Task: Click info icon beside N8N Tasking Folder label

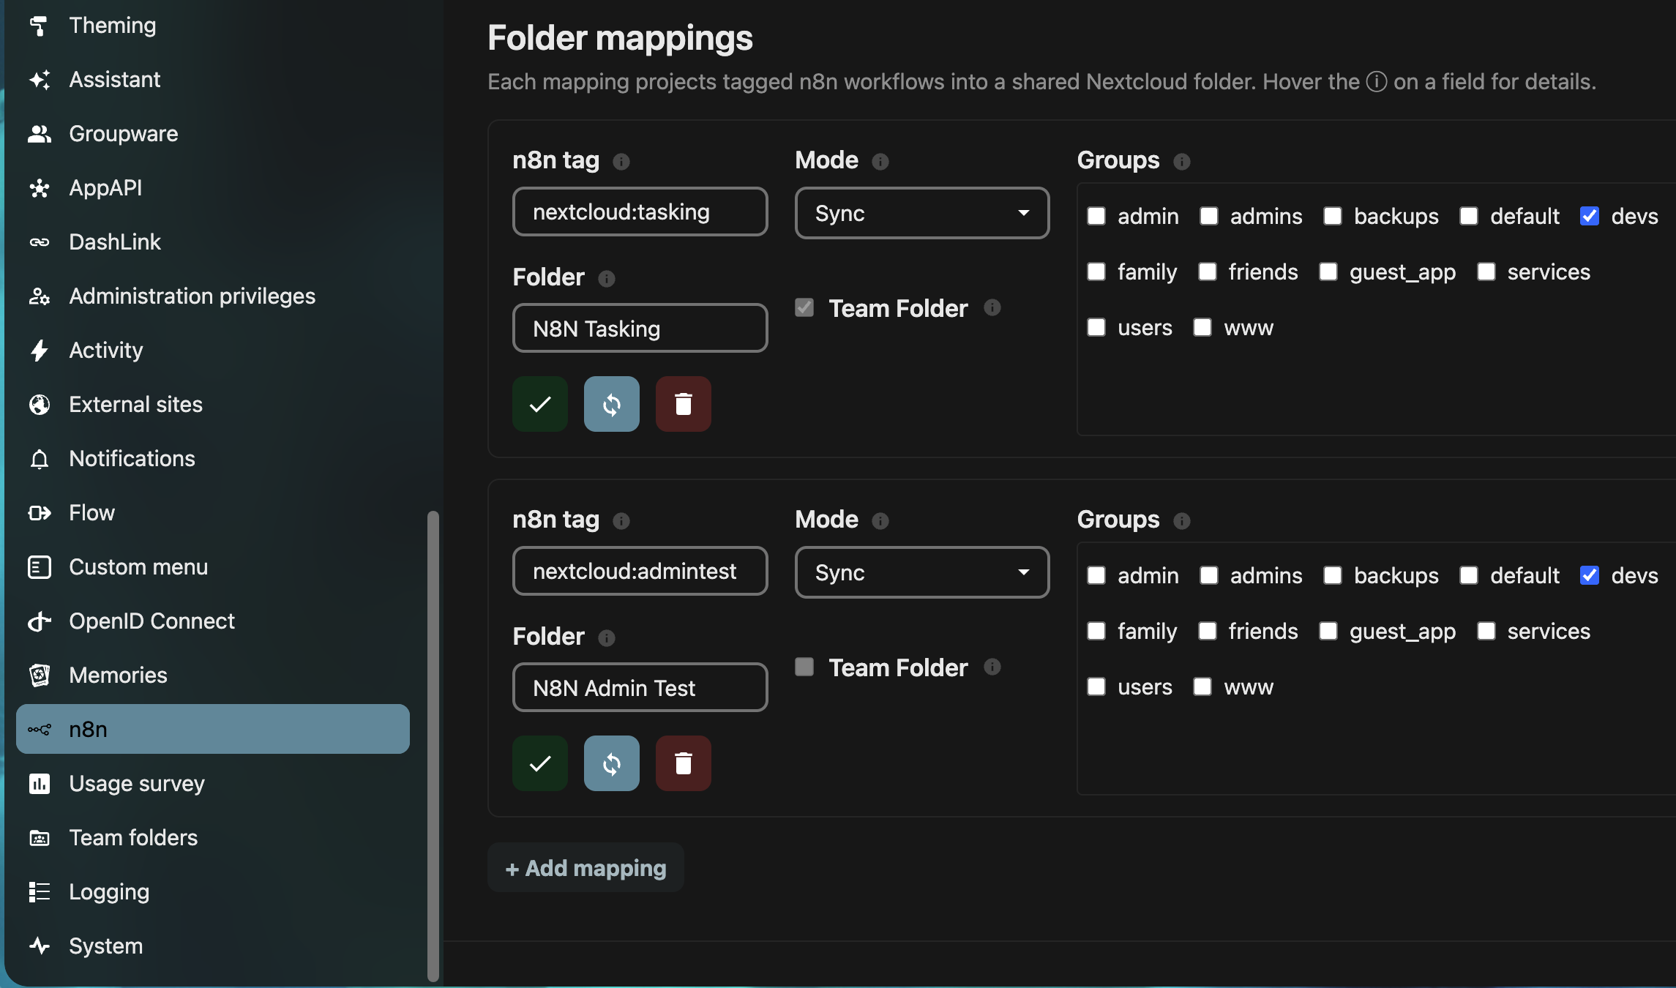Action: point(607,278)
